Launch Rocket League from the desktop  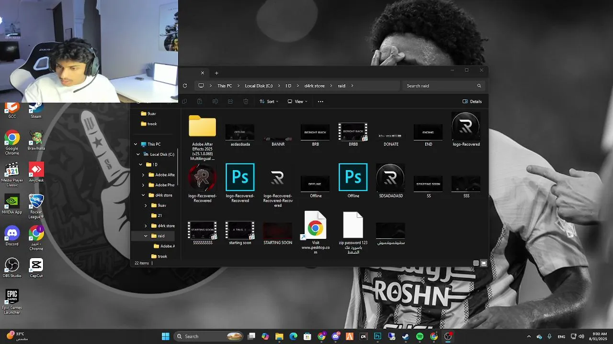click(x=36, y=206)
